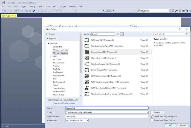Click the Navigate Forward toolbar icon

(x=10, y=11)
